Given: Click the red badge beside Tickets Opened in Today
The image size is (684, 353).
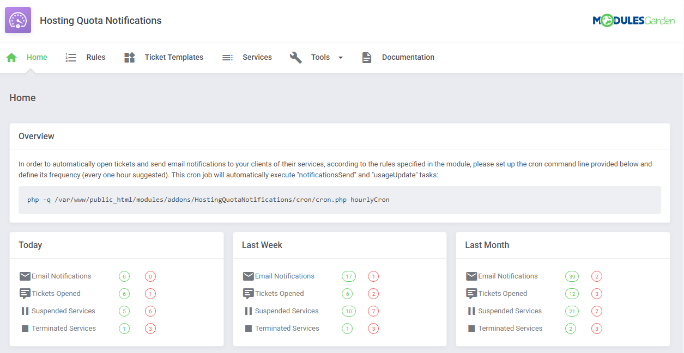Looking at the screenshot, I should (150, 293).
